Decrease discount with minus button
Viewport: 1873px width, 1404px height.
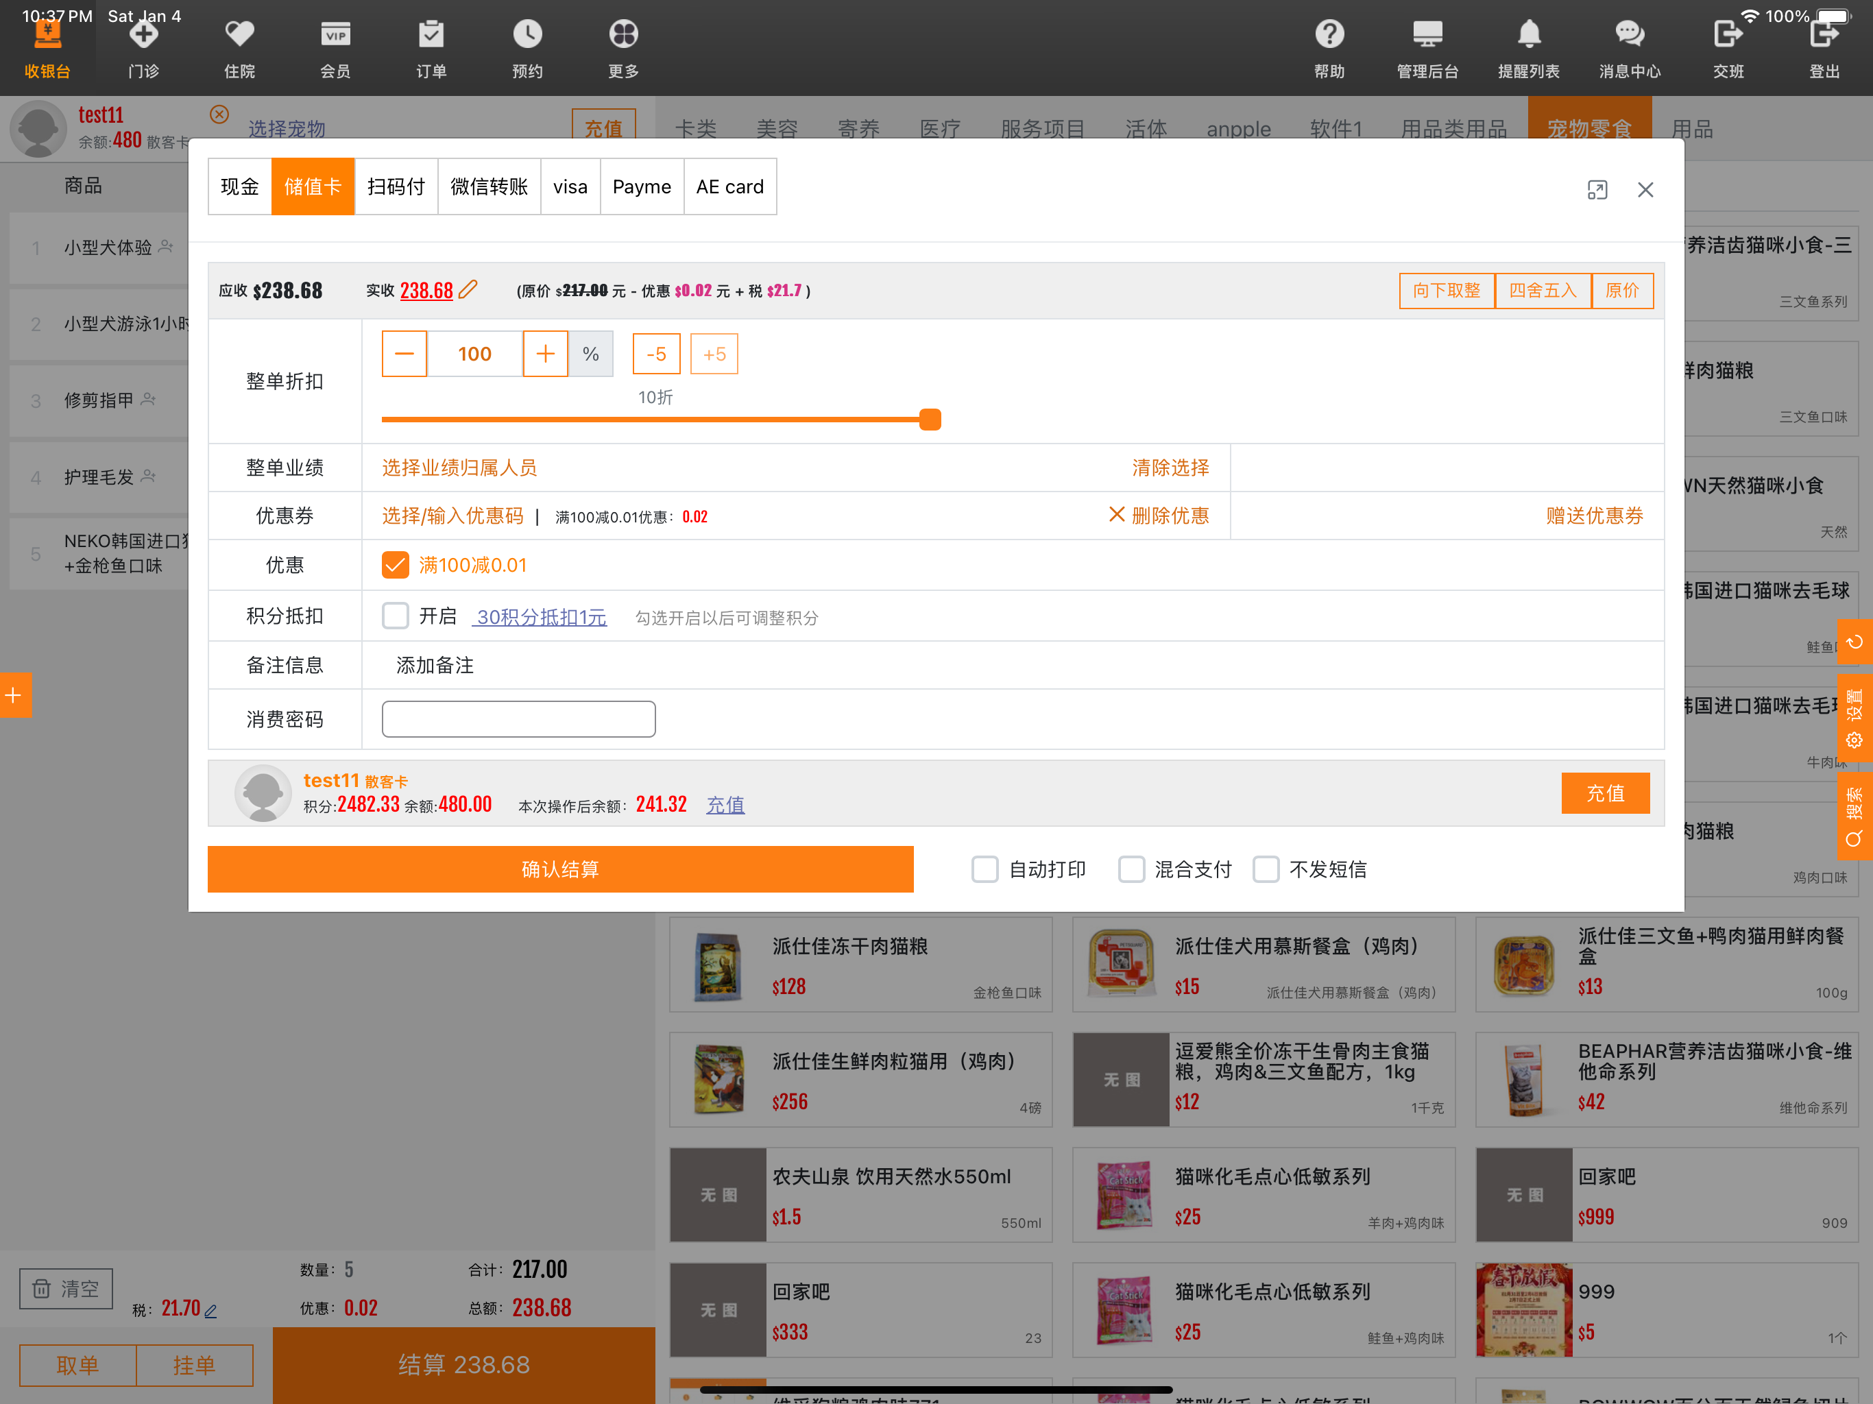tap(404, 354)
